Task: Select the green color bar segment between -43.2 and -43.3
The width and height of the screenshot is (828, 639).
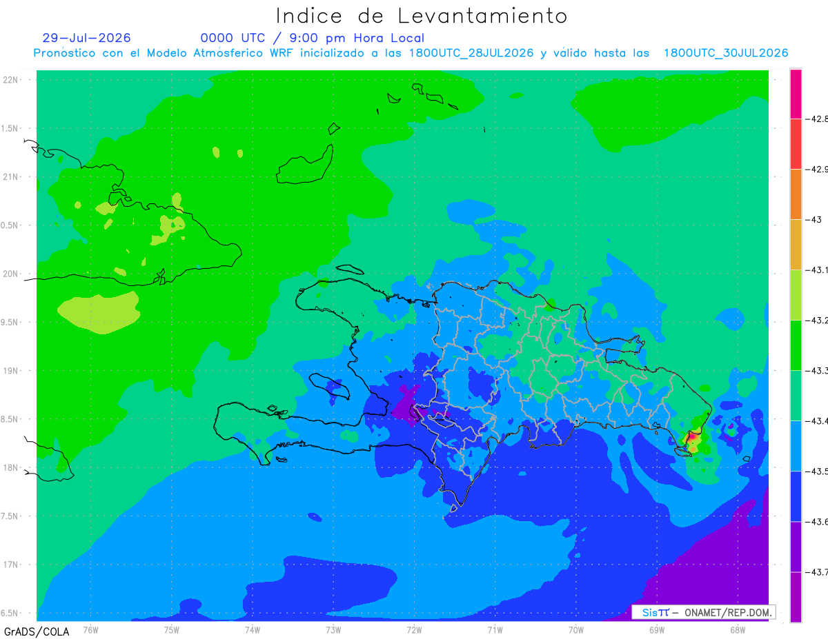Action: [796, 345]
